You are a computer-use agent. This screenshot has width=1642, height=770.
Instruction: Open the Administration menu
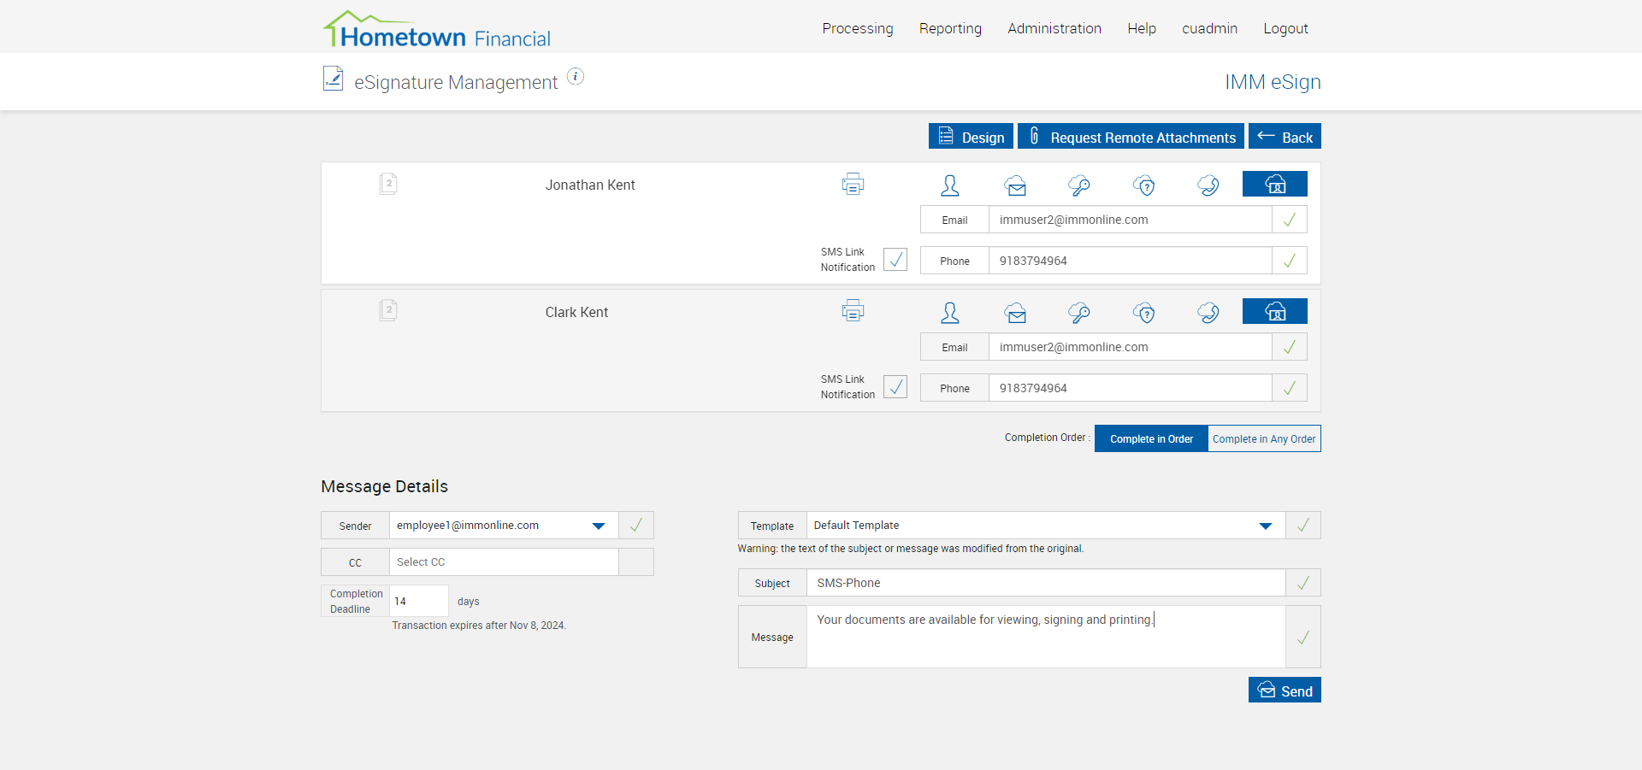tap(1054, 28)
